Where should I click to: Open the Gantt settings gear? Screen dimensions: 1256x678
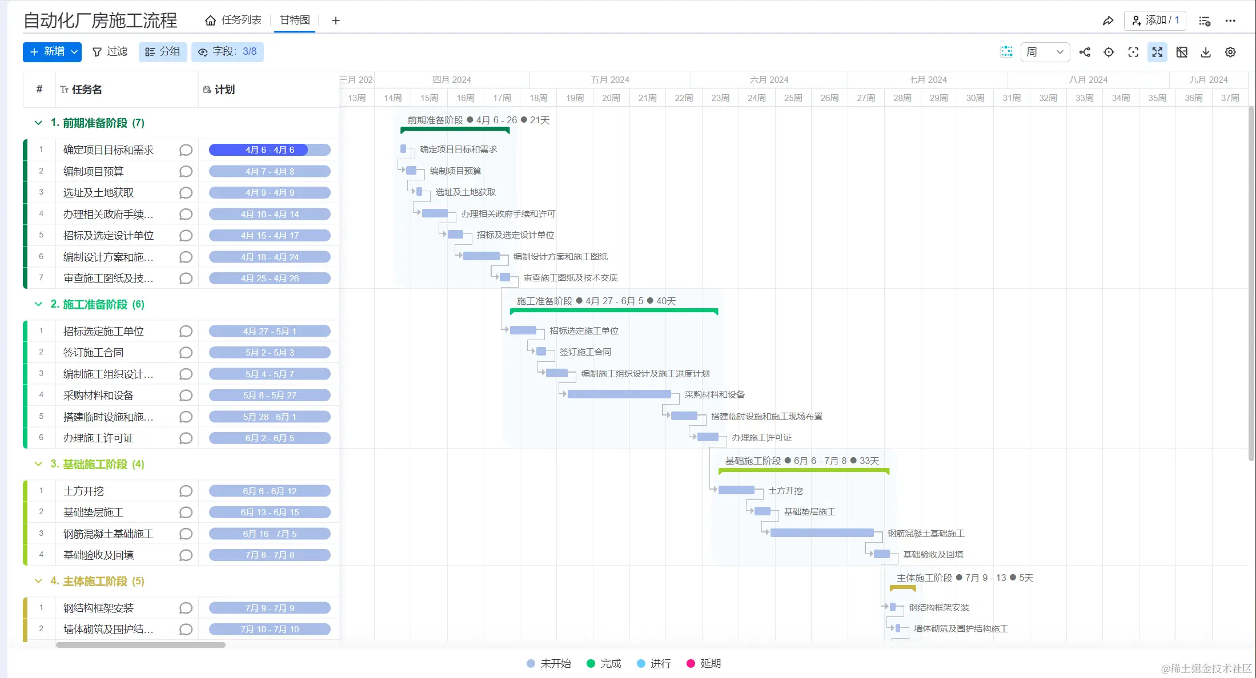click(x=1230, y=52)
